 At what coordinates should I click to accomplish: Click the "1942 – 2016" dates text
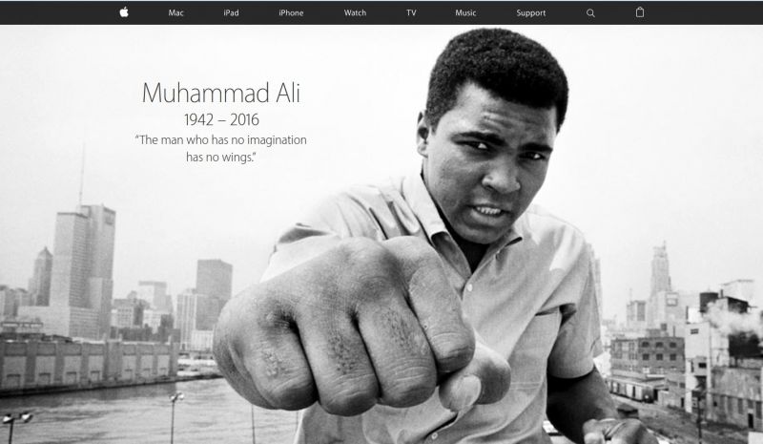221,119
